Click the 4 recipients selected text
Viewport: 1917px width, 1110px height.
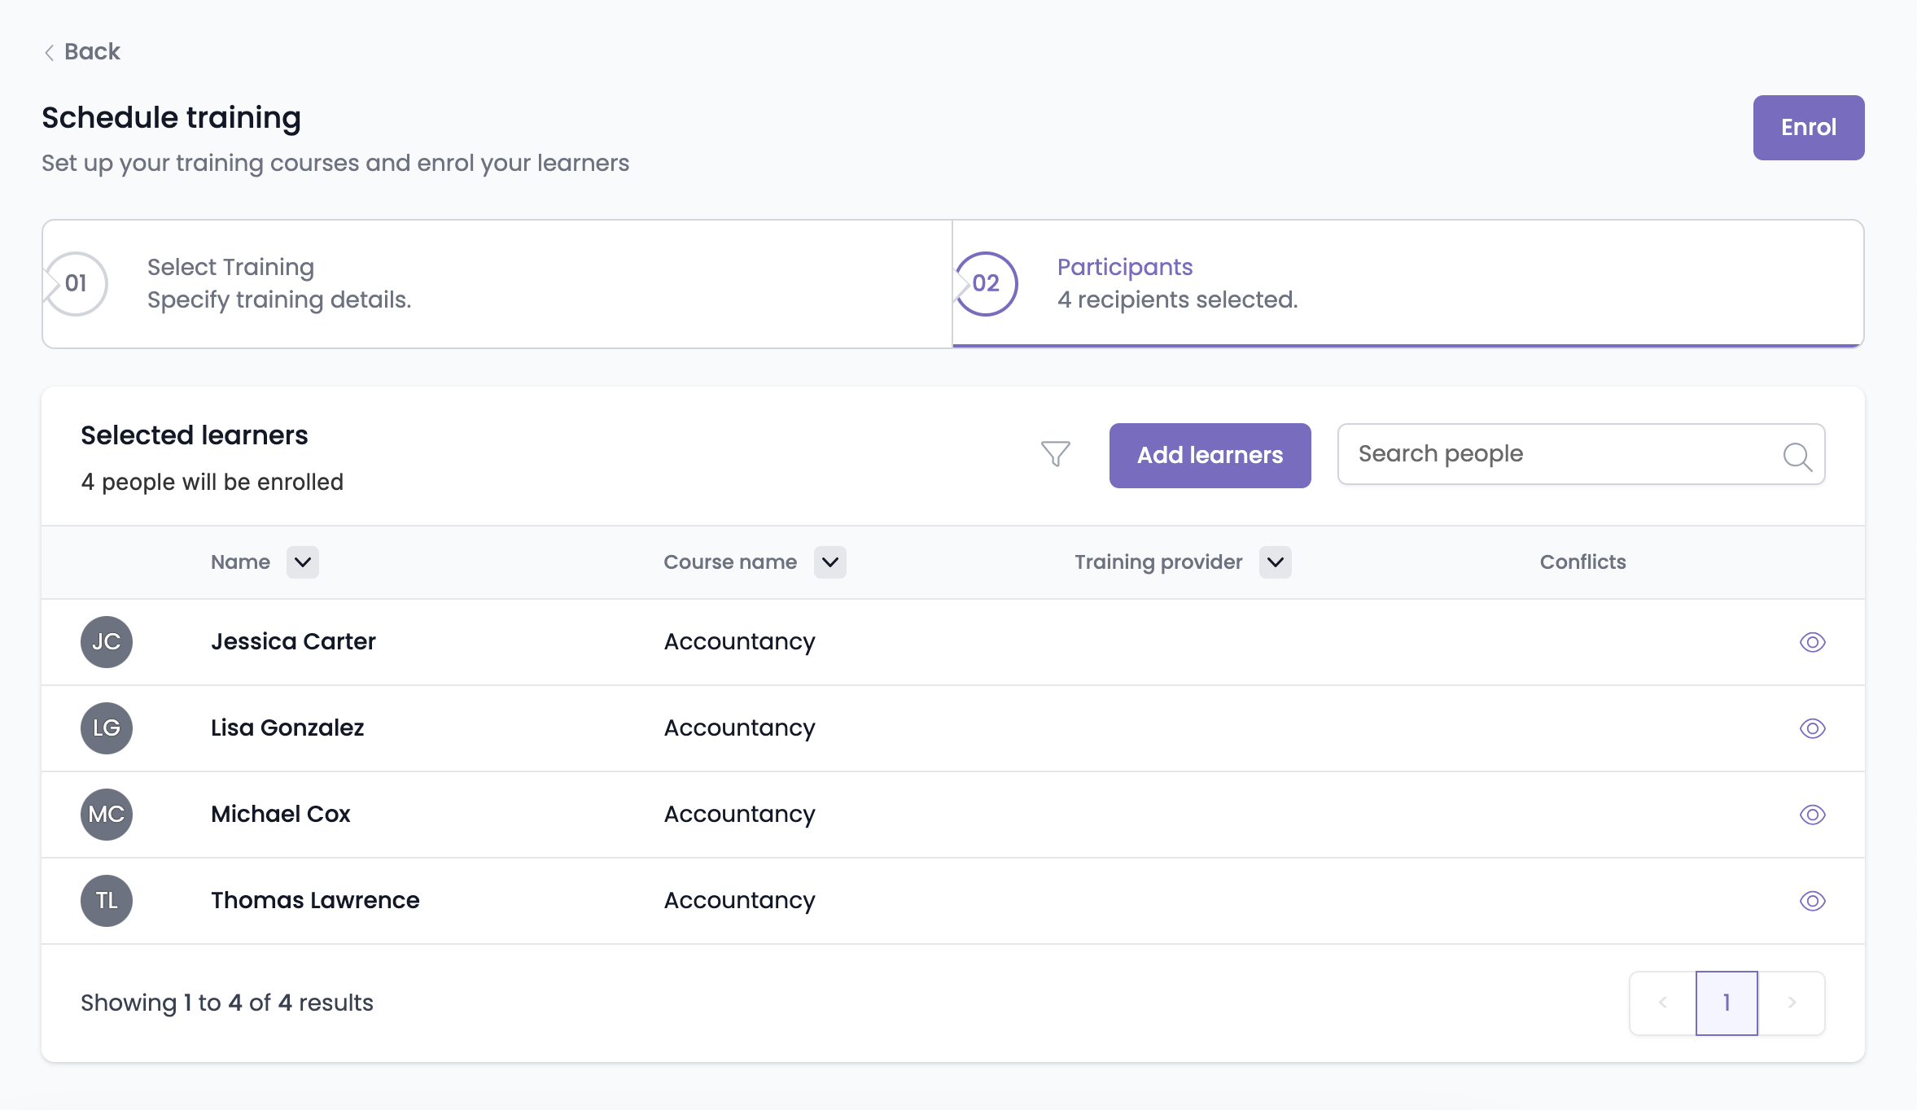point(1177,299)
